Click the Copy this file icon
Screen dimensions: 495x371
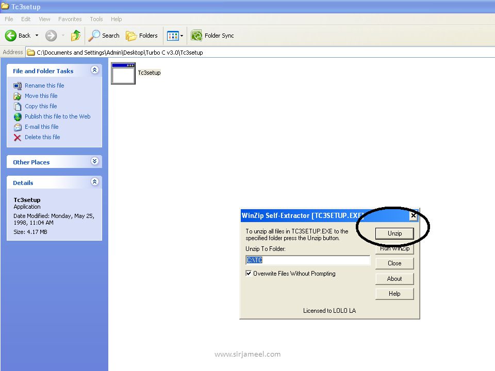click(x=18, y=107)
